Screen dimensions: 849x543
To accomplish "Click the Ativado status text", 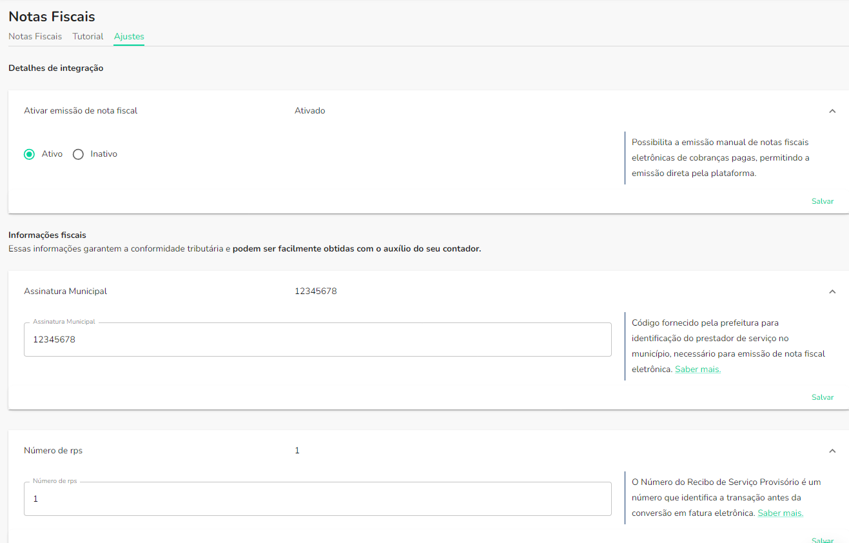I will point(309,111).
